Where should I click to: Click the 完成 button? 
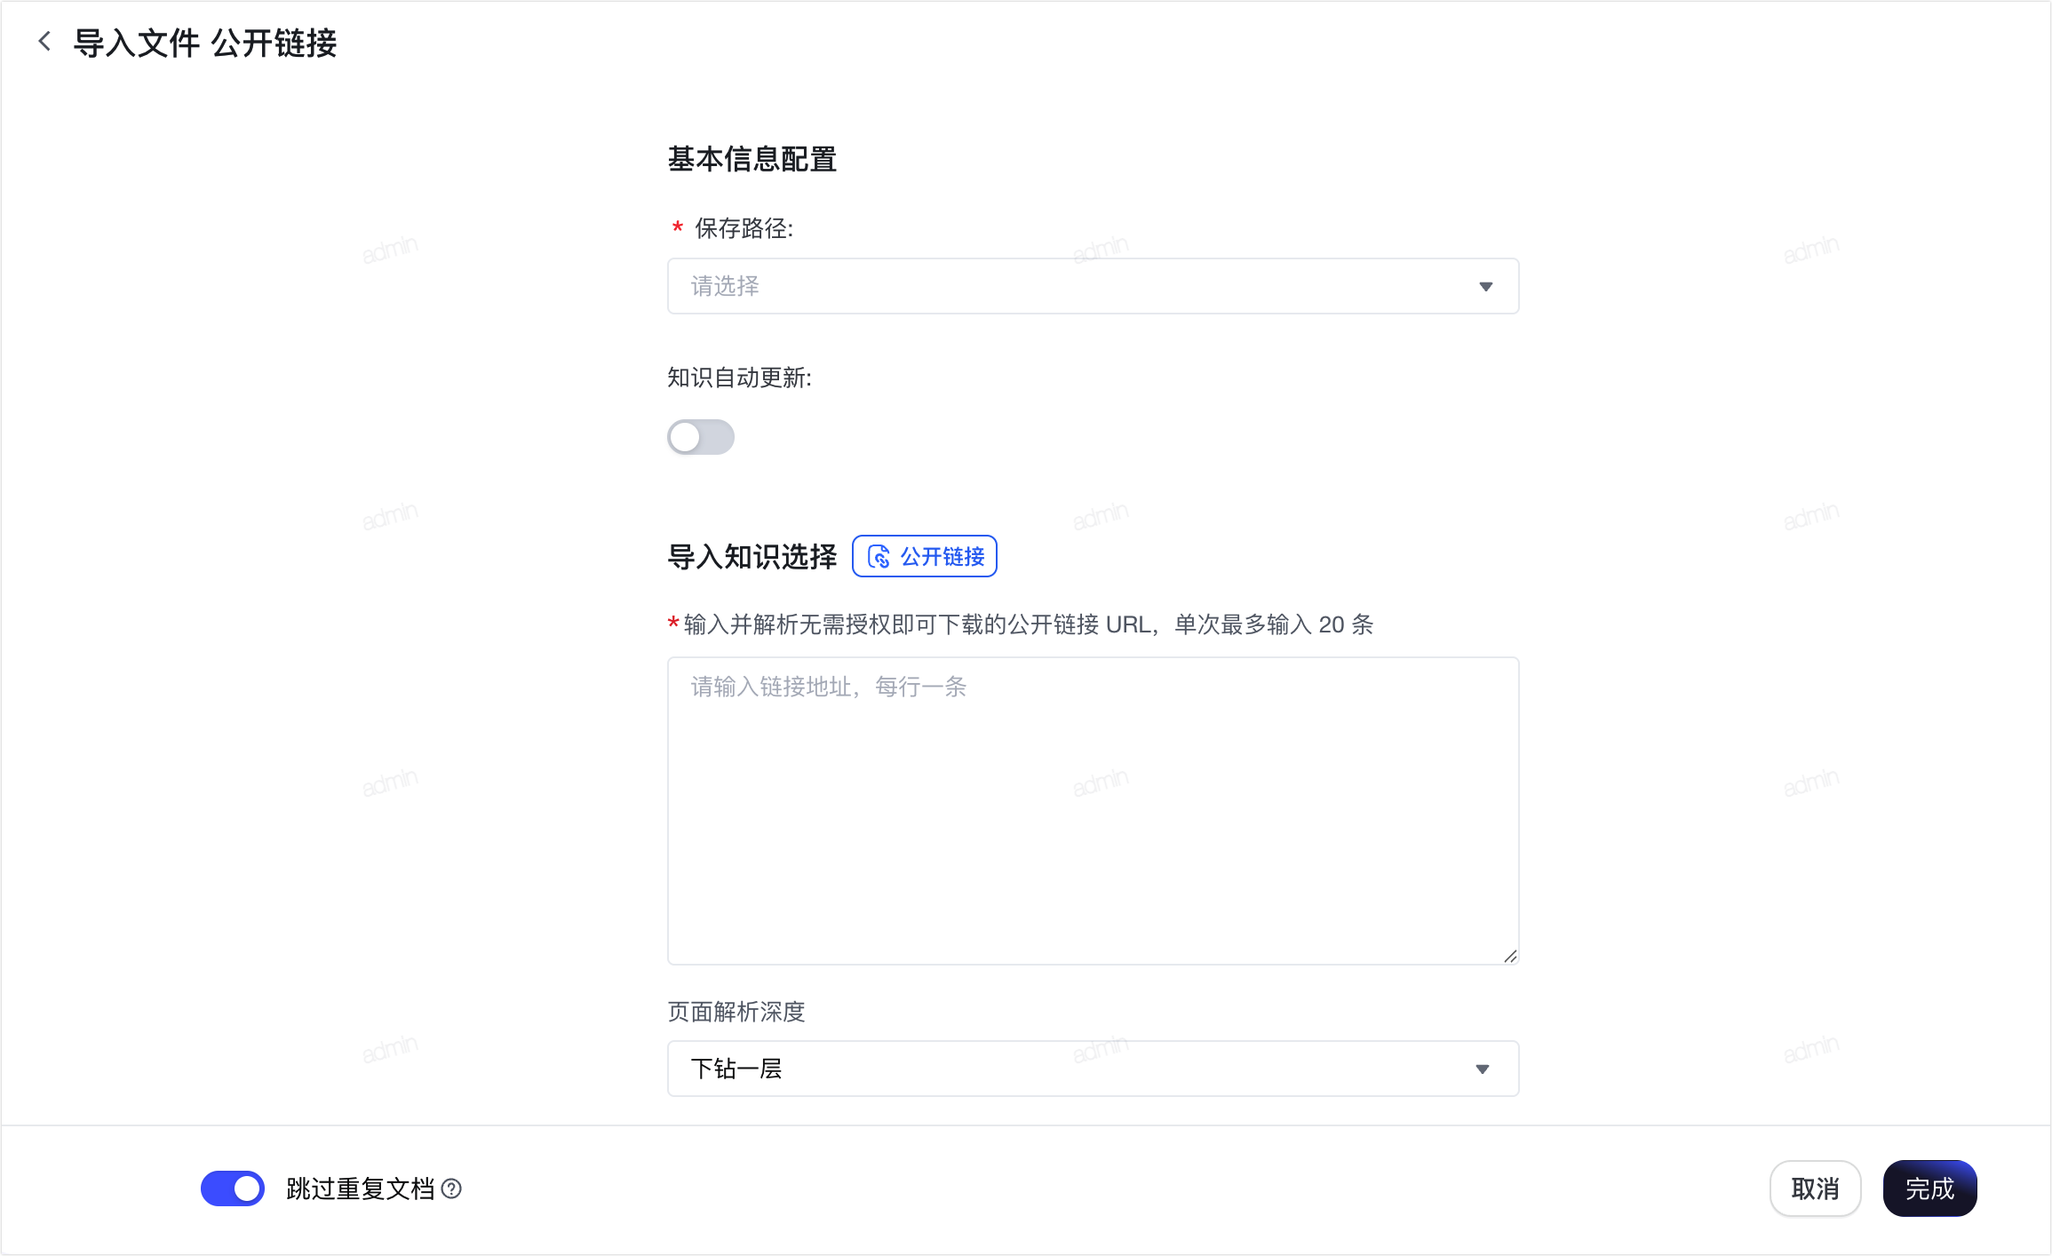[x=1929, y=1188]
